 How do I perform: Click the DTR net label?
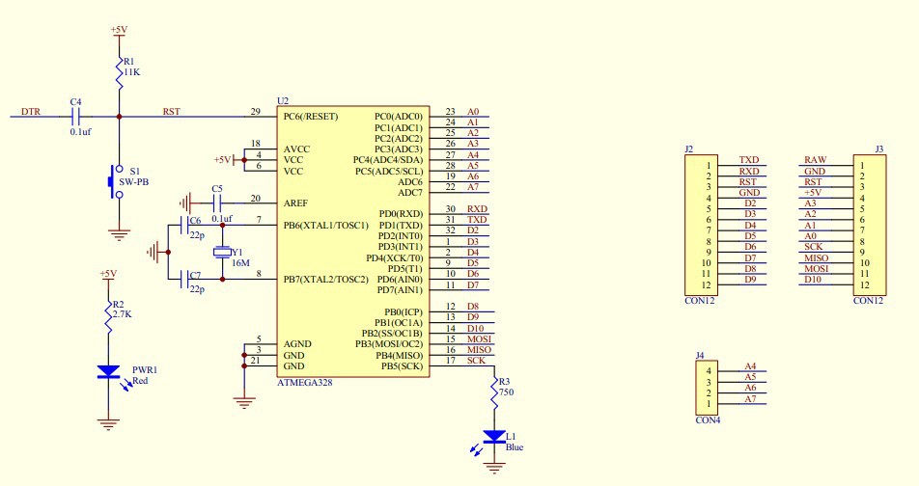(31, 112)
